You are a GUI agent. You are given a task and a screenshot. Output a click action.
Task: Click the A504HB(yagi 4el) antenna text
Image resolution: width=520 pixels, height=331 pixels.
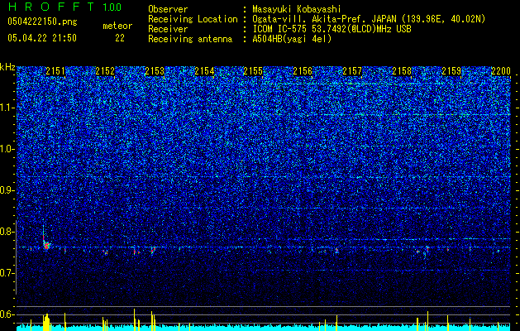(x=292, y=39)
